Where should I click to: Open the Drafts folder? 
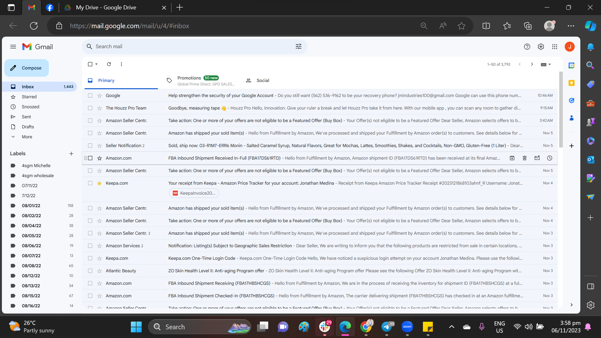pyautogui.click(x=28, y=127)
